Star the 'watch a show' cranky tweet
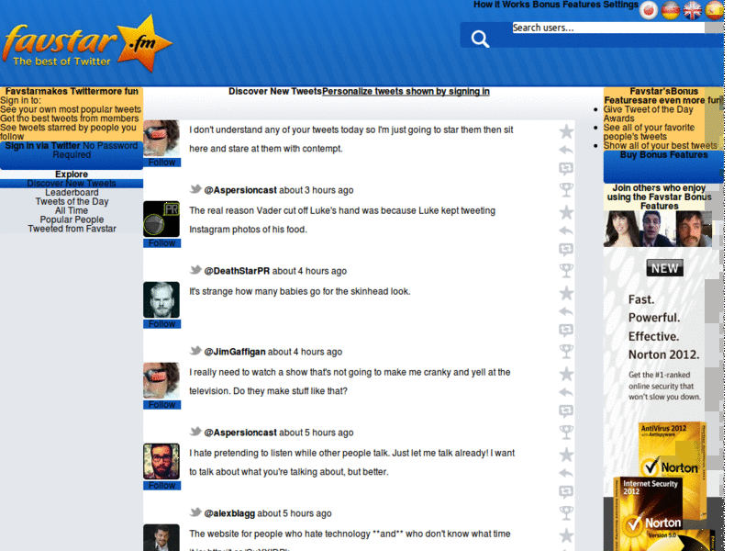The image size is (734, 551). coord(566,374)
